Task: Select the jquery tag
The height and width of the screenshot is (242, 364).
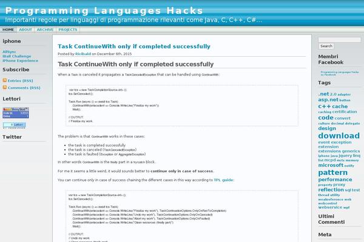Action: 345,155
